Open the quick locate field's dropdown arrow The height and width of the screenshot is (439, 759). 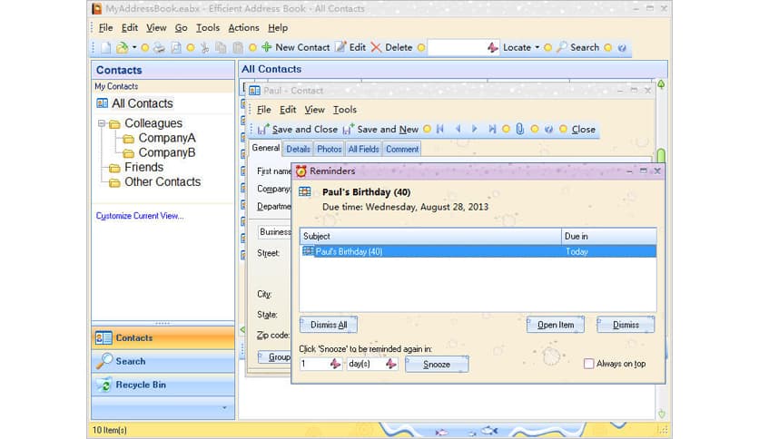pos(492,47)
